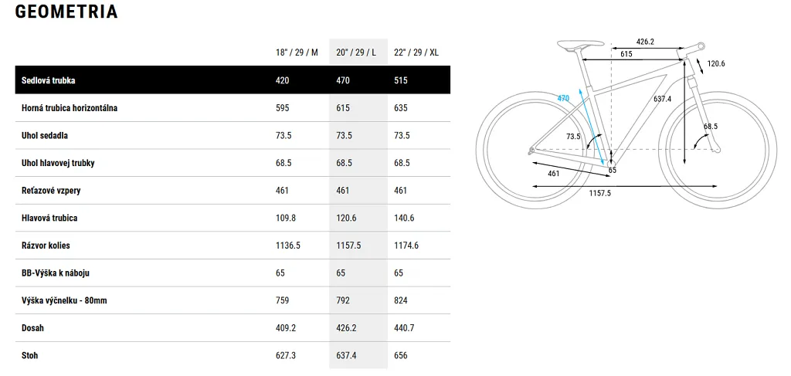Image resolution: width=791 pixels, height=376 pixels.
Task: Select the Uhol sedadla row label
Action: pos(45,136)
